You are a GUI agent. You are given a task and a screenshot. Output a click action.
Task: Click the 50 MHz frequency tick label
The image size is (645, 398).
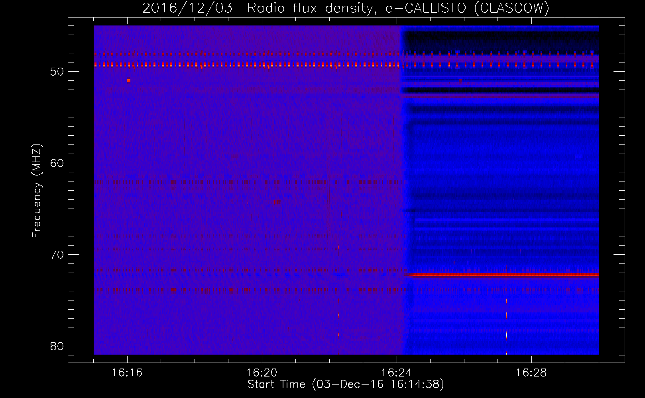(57, 72)
